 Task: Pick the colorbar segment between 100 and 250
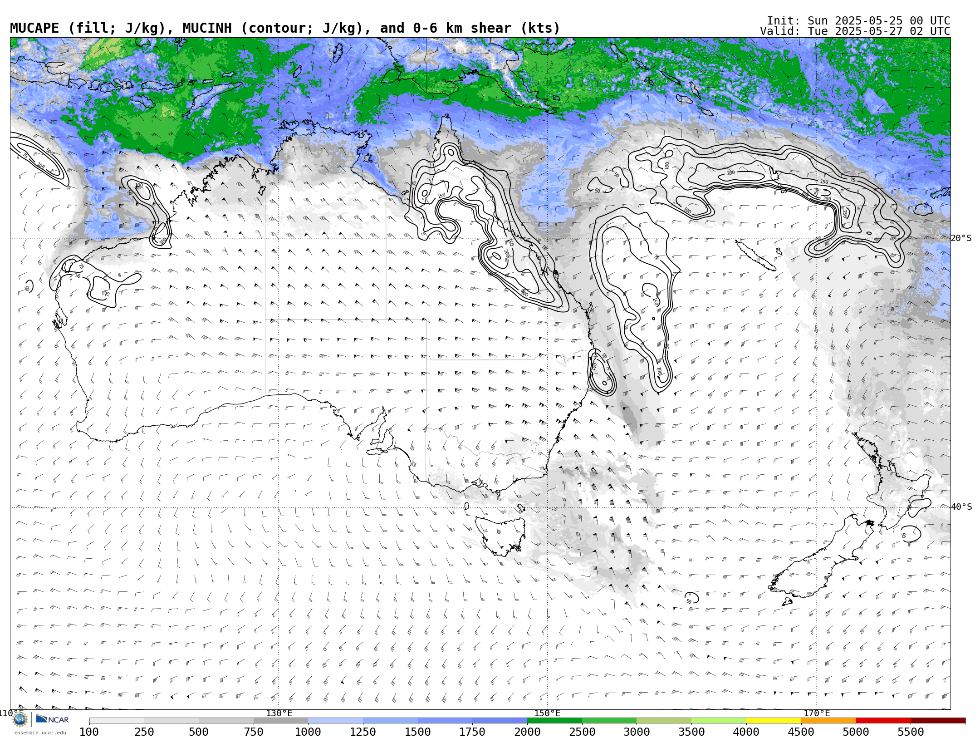pos(117,721)
